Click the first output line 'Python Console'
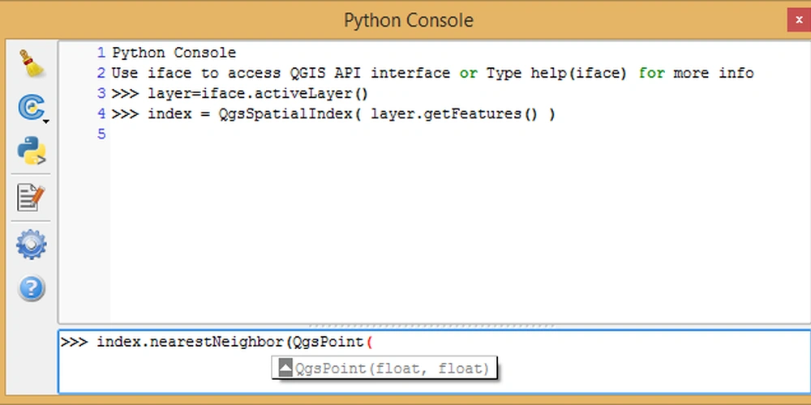 [174, 53]
